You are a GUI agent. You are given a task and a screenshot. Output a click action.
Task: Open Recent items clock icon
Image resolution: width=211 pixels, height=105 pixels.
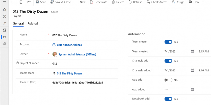tap(4, 17)
